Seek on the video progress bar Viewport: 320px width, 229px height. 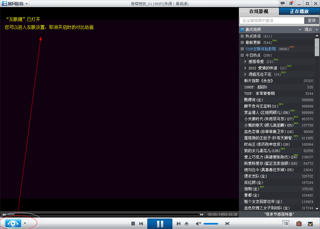tap(103, 214)
